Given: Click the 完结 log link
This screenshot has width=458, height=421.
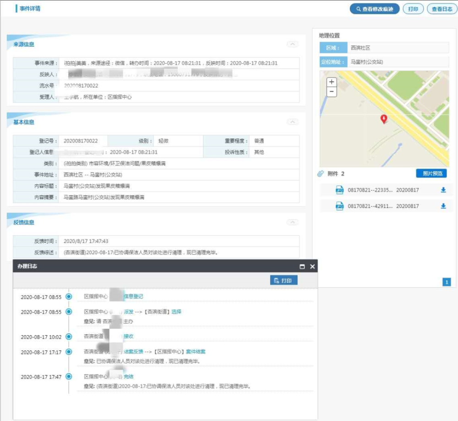Looking at the screenshot, I should tap(129, 377).
